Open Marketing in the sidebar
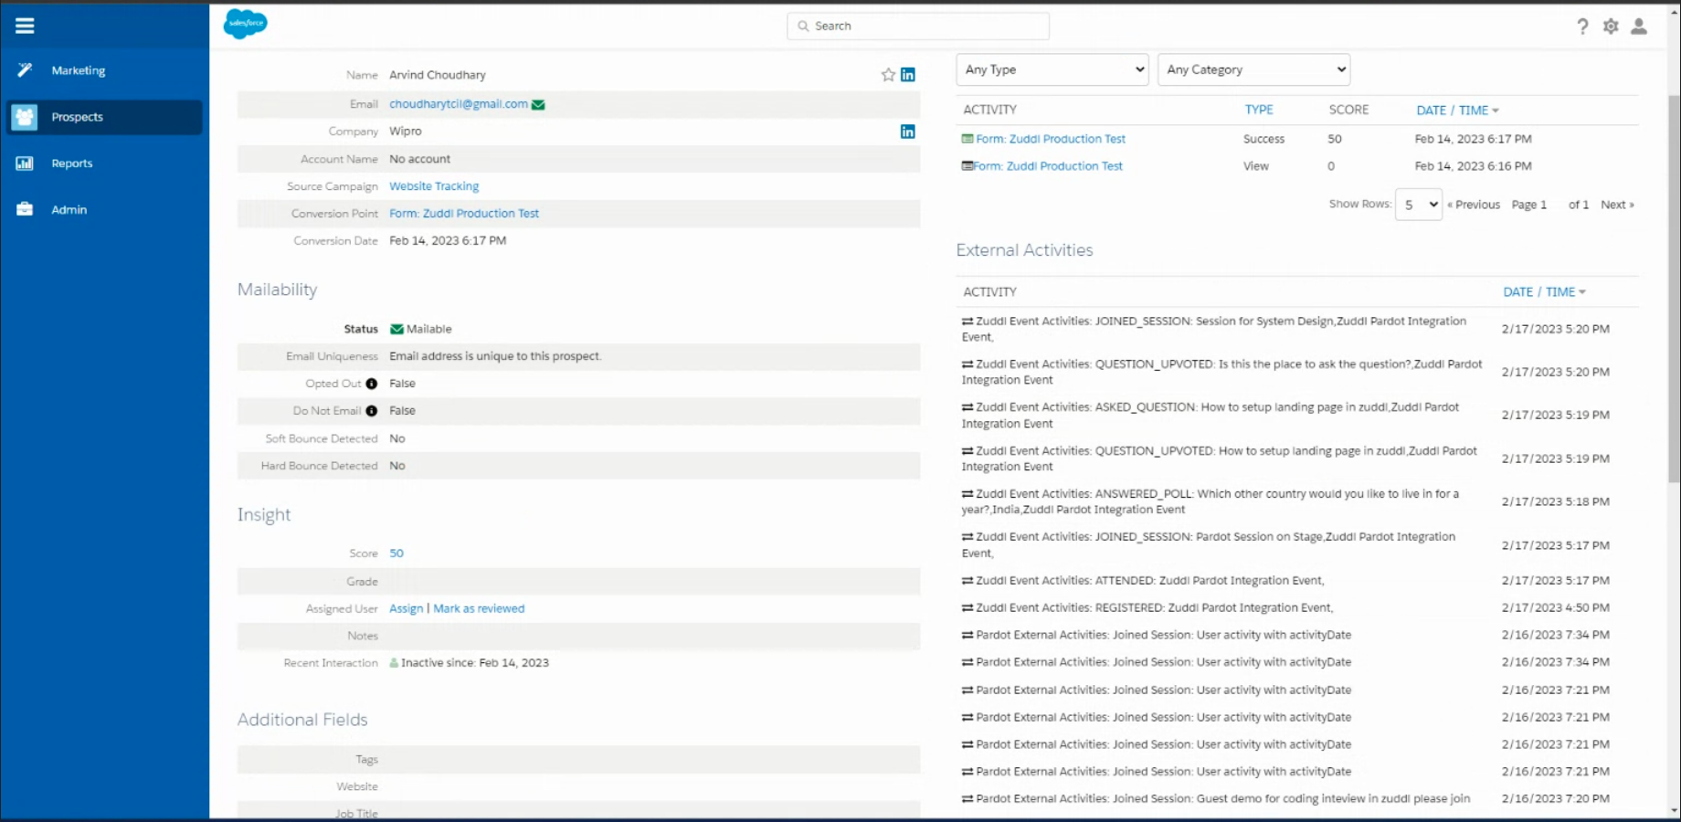 tap(78, 70)
